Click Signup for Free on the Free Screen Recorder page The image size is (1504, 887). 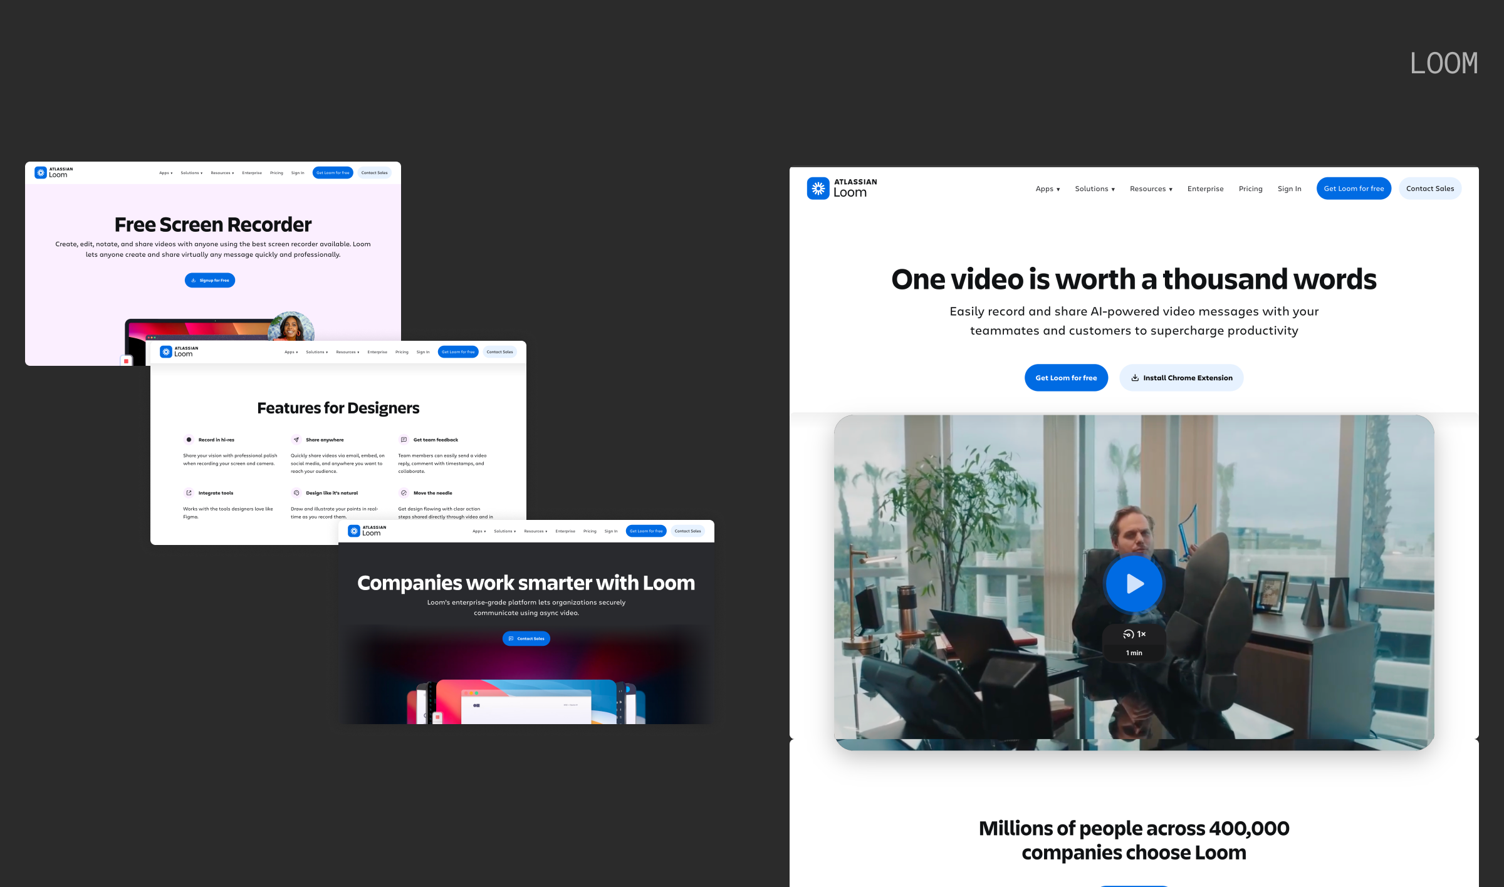[209, 280]
